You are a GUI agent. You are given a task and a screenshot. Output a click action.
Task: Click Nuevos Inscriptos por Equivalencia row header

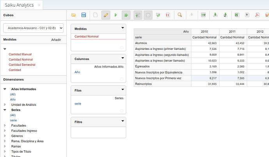(x=163, y=72)
